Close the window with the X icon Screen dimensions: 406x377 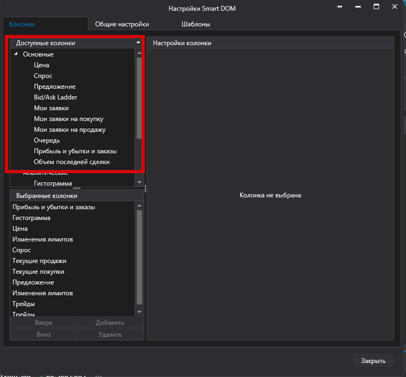coord(394,7)
